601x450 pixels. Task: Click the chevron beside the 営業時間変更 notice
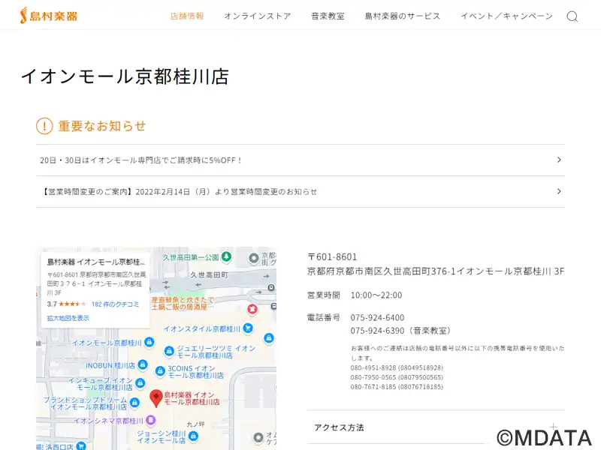point(559,191)
